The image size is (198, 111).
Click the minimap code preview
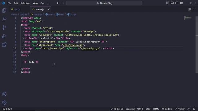188,18
